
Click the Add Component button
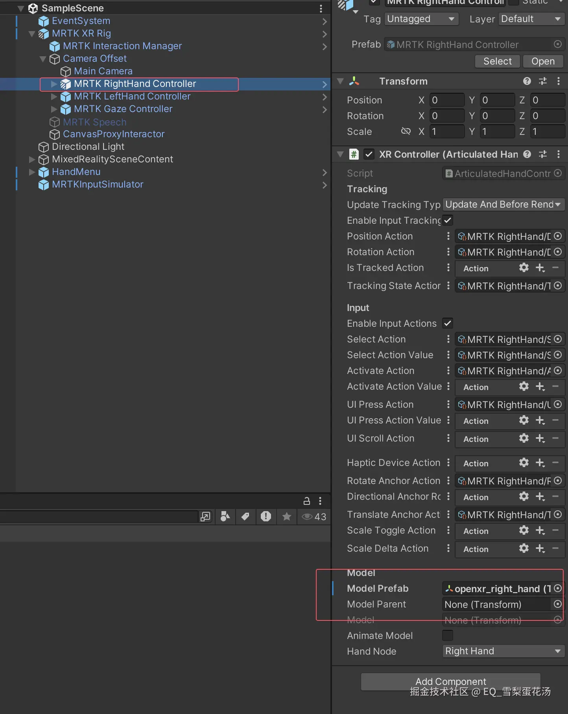point(451,681)
